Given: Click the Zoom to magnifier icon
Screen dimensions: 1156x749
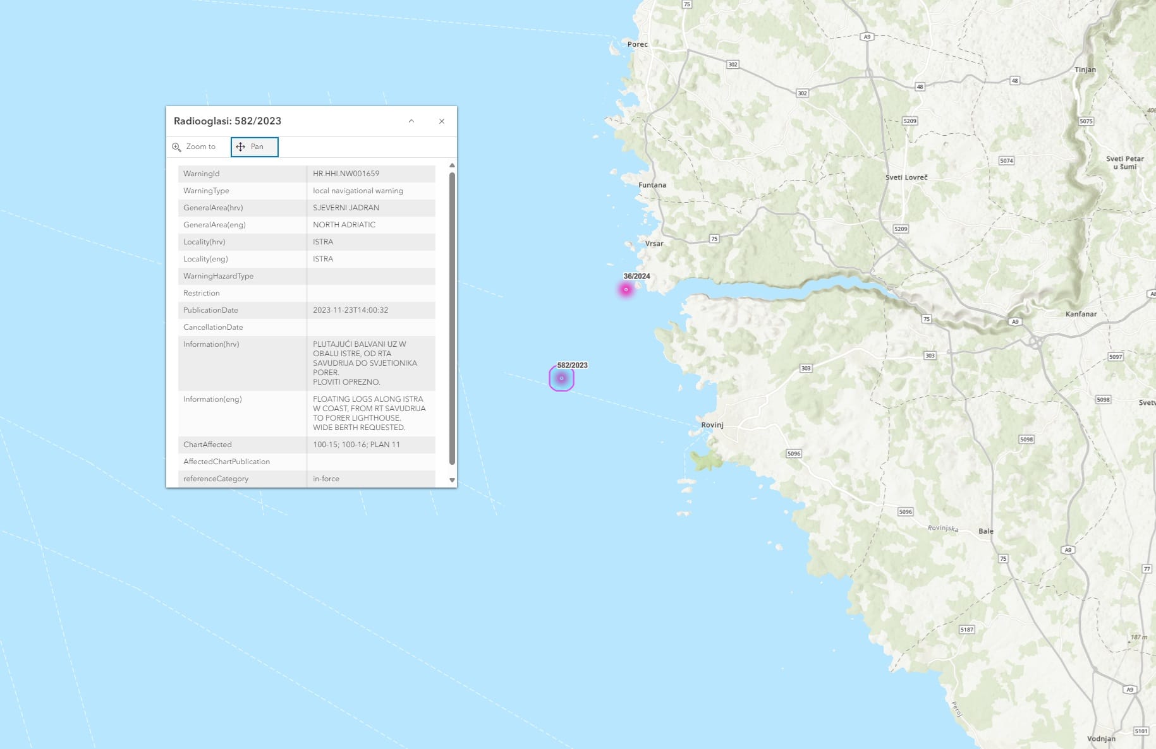Looking at the screenshot, I should 177,147.
